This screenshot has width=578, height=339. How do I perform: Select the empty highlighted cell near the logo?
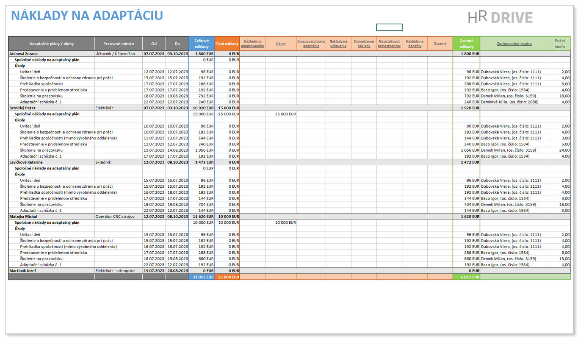click(389, 28)
